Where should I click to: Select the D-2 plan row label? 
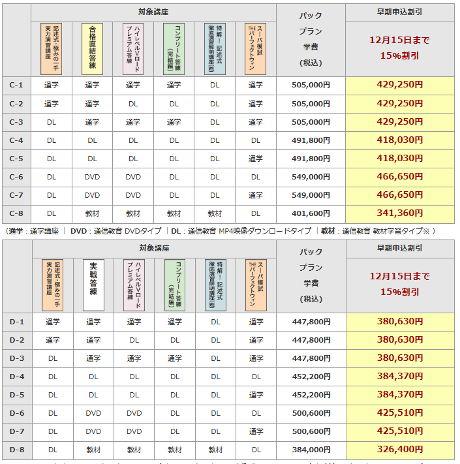17,340
